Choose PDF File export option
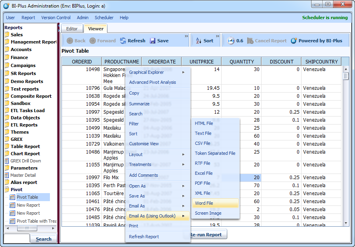Viewport: 355px width, 247px height. pos(202,183)
